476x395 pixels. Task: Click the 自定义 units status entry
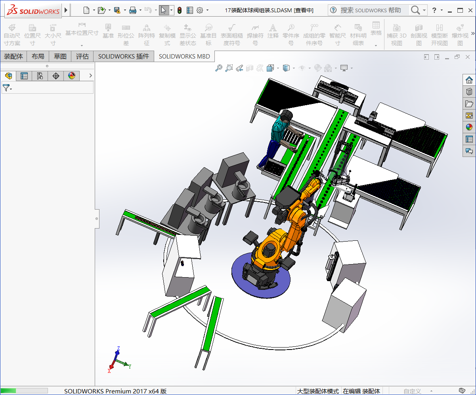point(412,391)
